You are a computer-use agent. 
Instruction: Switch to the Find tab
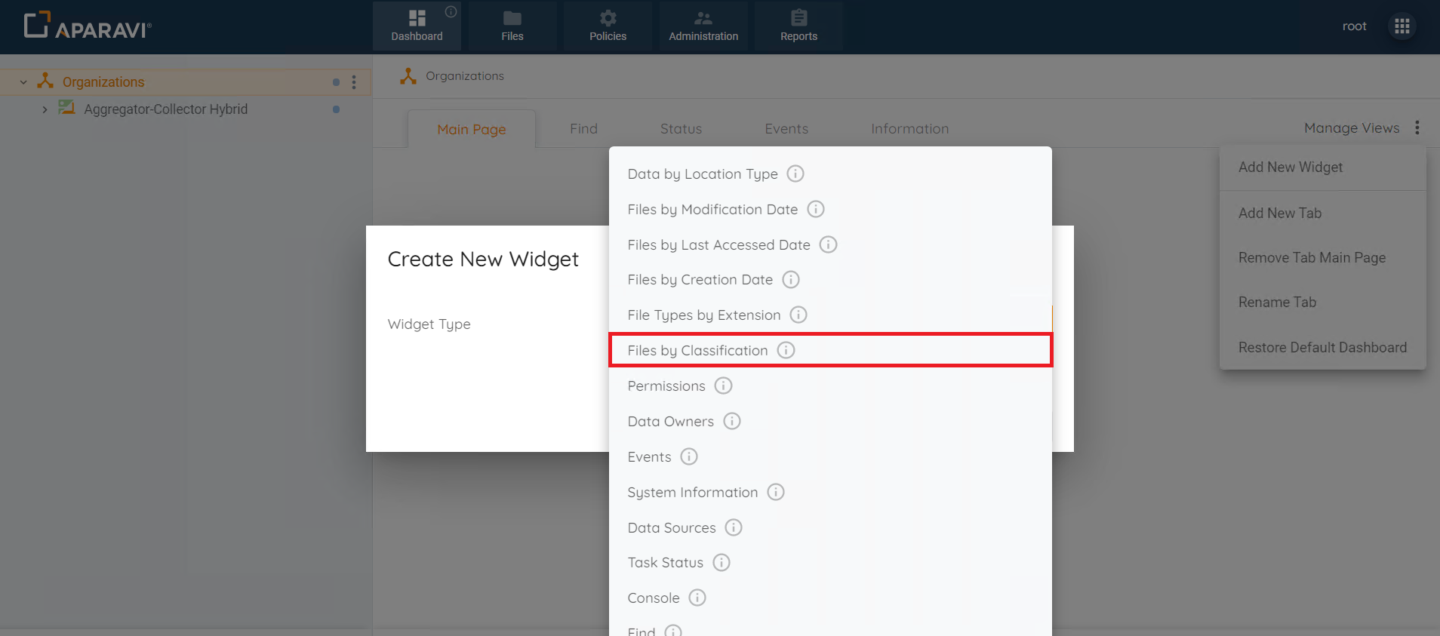[583, 128]
